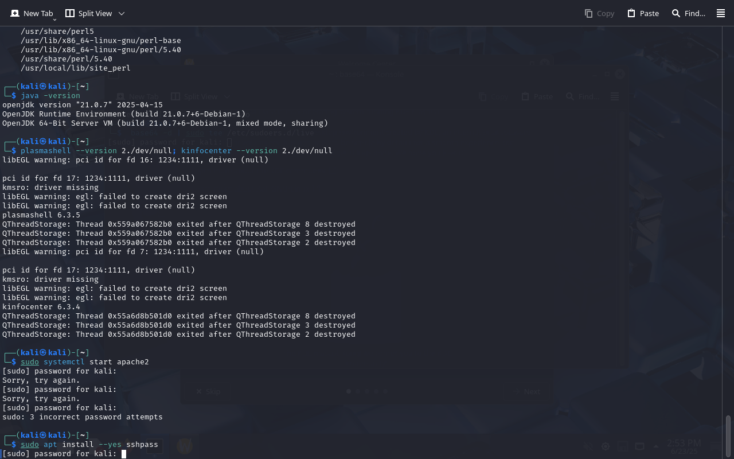Click the terminal's vertical scrollbar handle
Screen dimensions: 734x459
(729, 435)
